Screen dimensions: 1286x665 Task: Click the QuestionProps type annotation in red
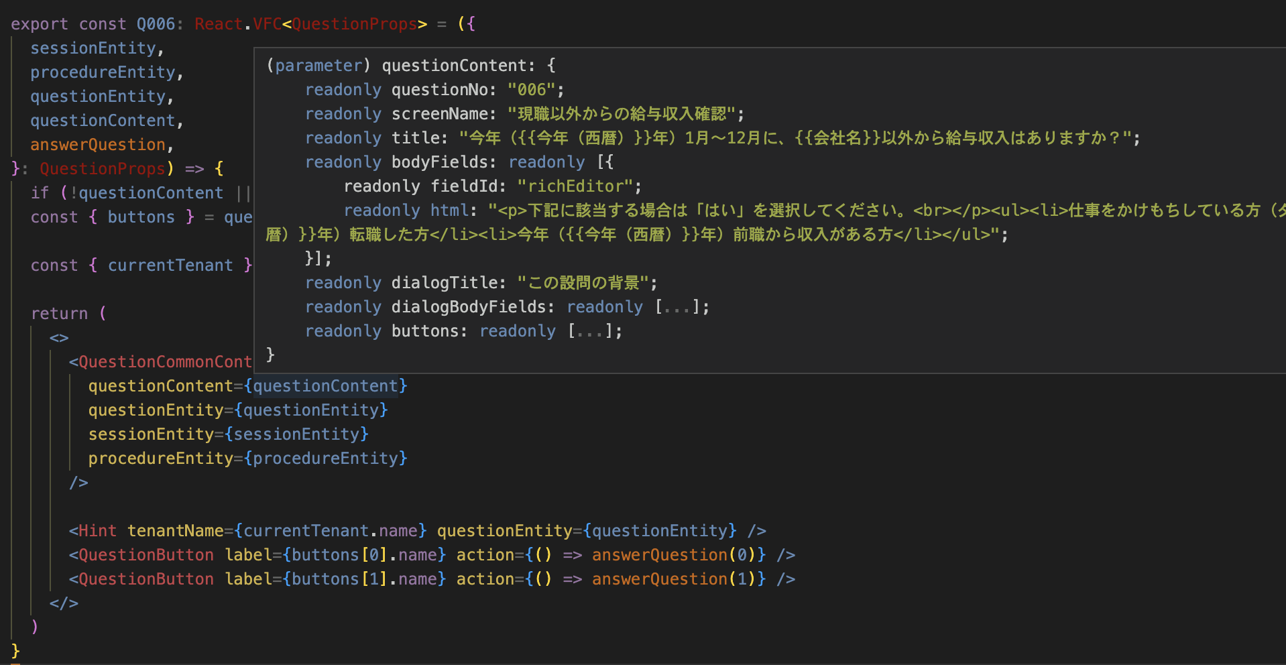tap(102, 169)
